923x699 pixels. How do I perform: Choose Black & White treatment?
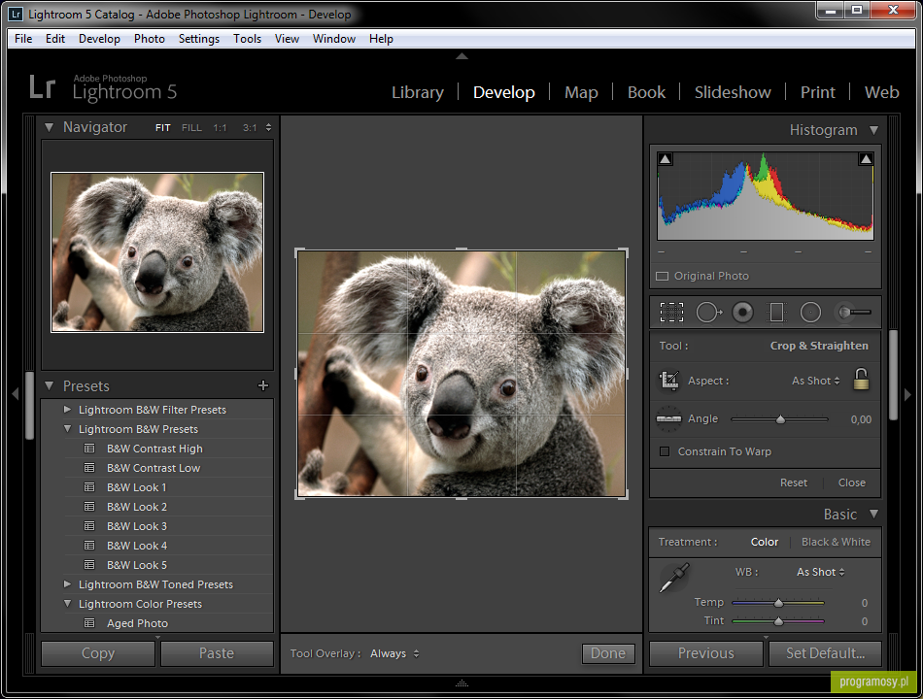pyautogui.click(x=836, y=542)
